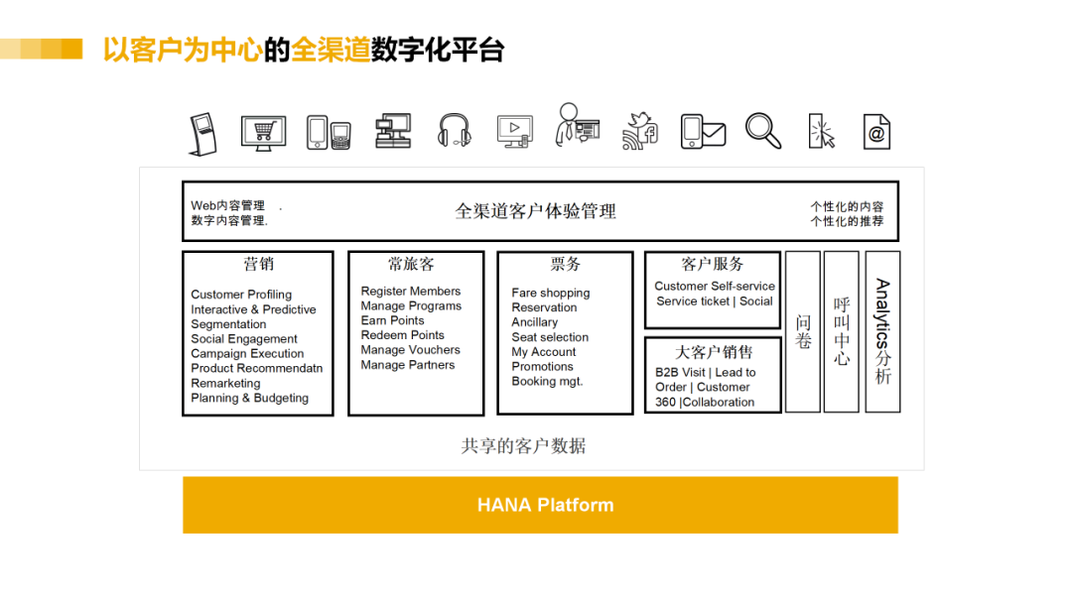Select the slide title 以客户为中心
The height and width of the screenshot is (603, 1072).
(184, 50)
